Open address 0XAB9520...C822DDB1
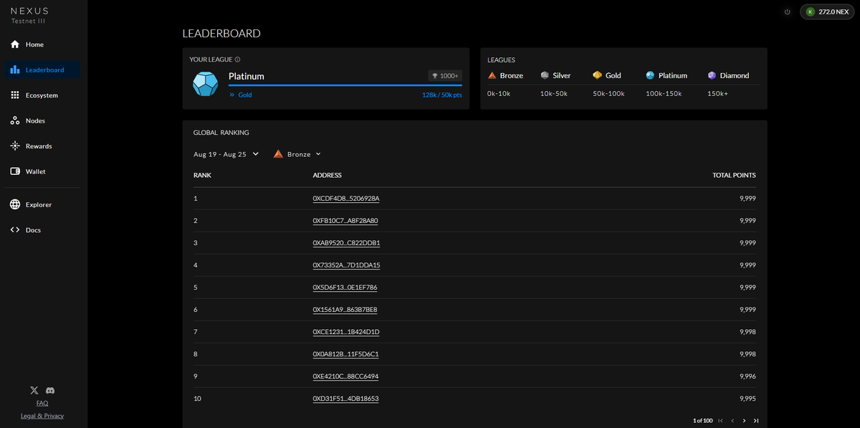860x428 pixels. coord(346,243)
